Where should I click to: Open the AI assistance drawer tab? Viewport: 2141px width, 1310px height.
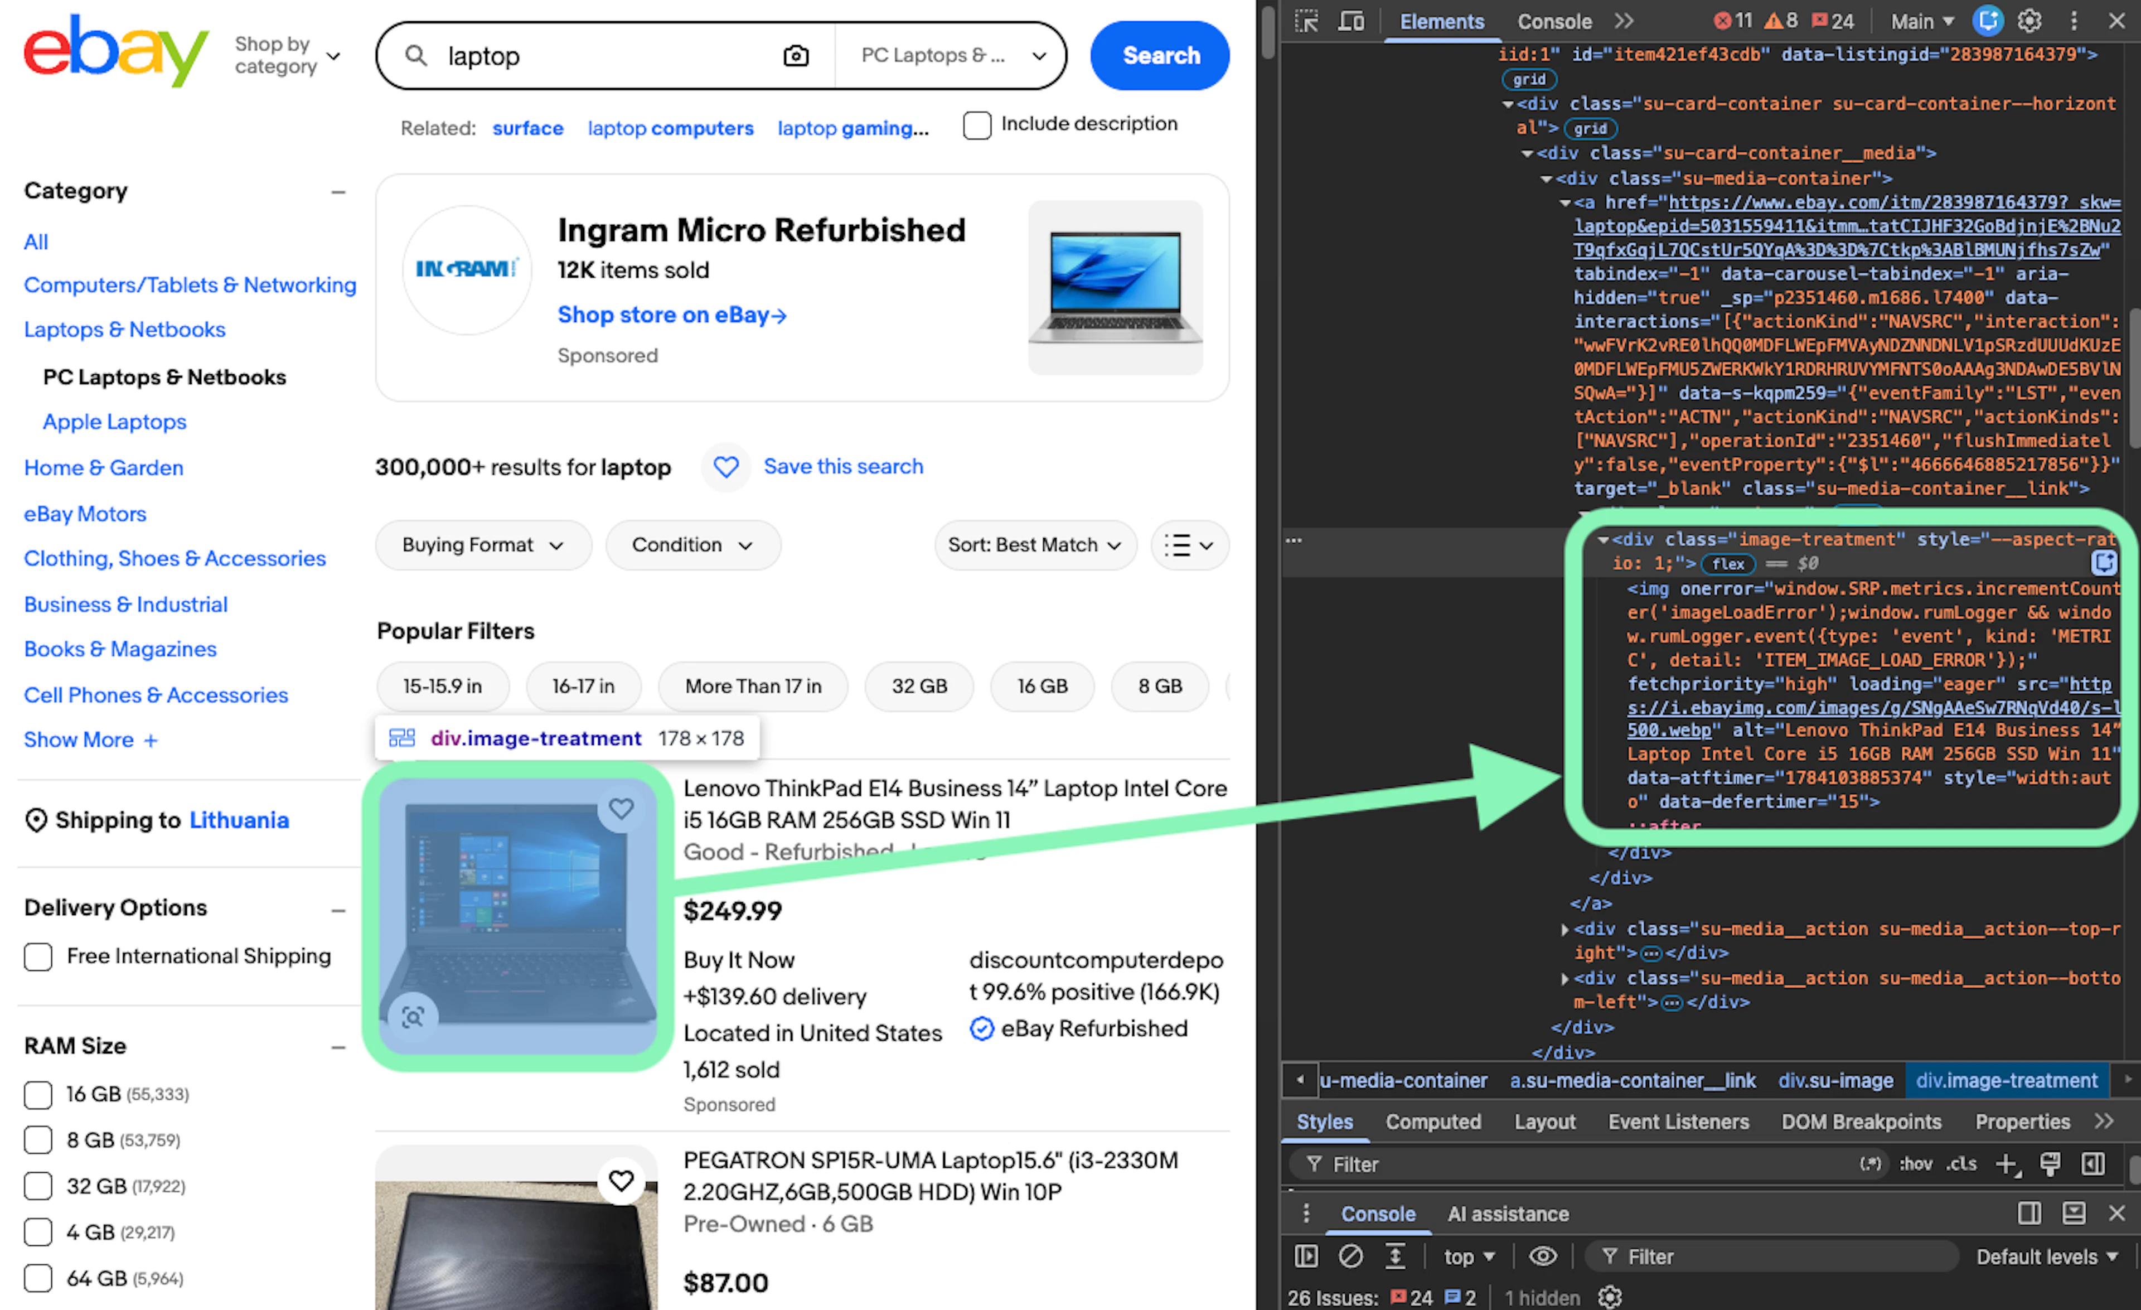(1508, 1214)
